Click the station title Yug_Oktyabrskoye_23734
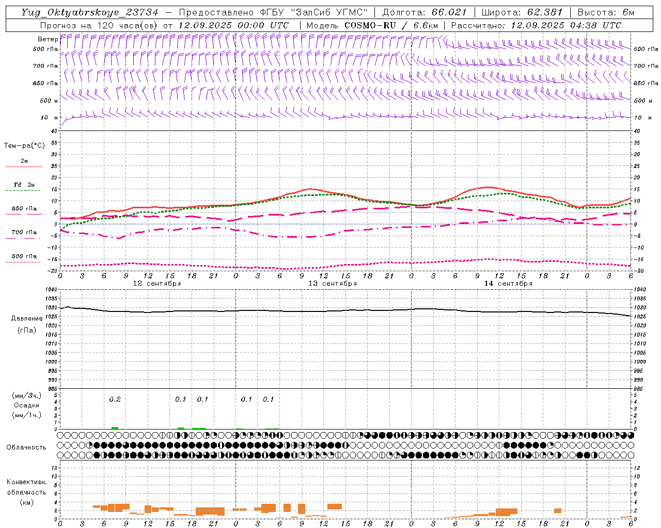 coord(90,12)
